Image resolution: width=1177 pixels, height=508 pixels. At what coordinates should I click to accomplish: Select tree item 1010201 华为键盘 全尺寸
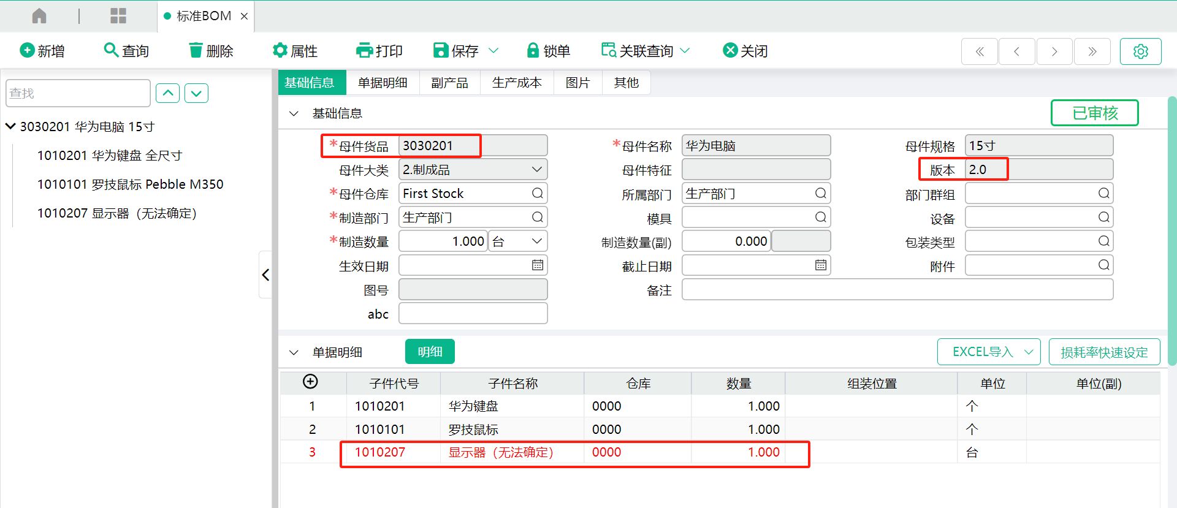coord(110,156)
